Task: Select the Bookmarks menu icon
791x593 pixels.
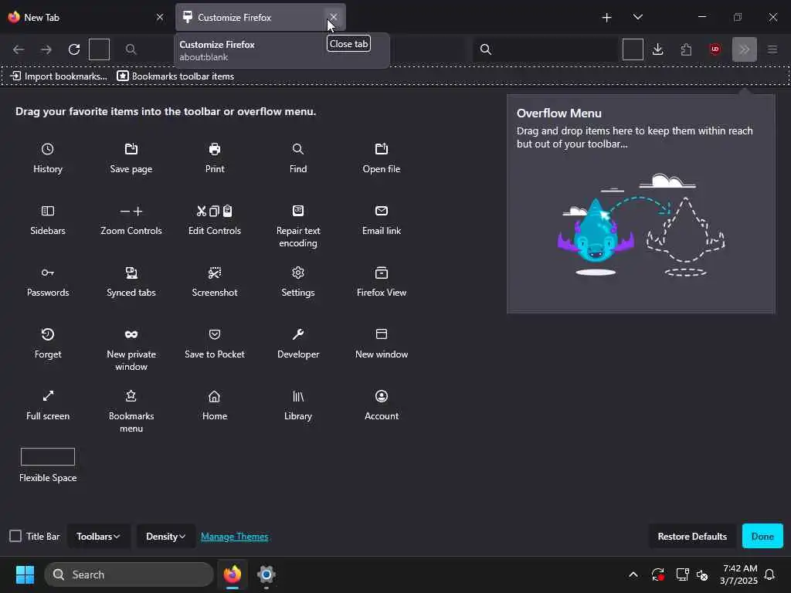Action: (x=131, y=396)
